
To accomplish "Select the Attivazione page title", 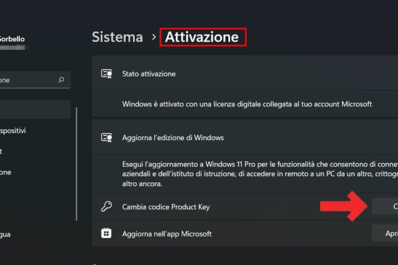I will coord(201,37).
